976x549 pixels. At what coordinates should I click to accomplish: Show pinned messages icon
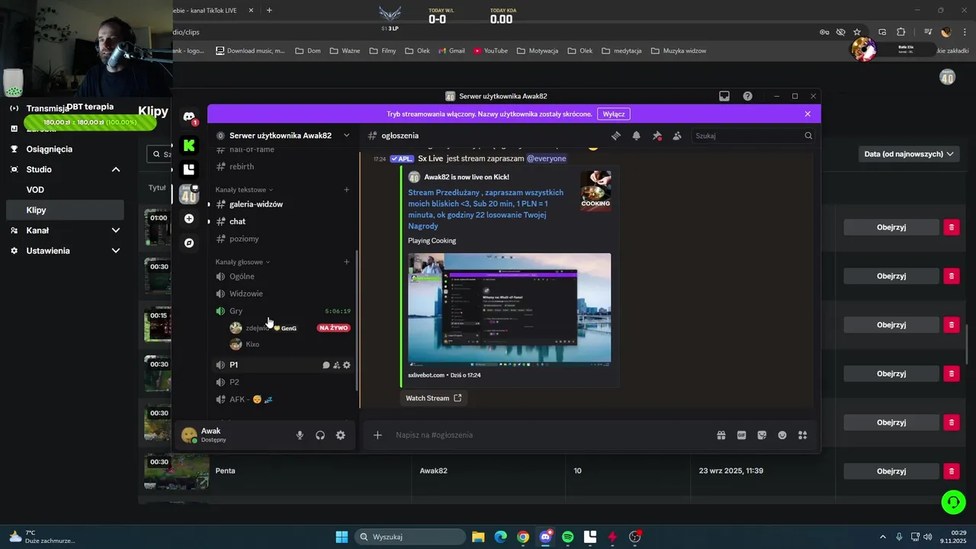click(x=657, y=136)
